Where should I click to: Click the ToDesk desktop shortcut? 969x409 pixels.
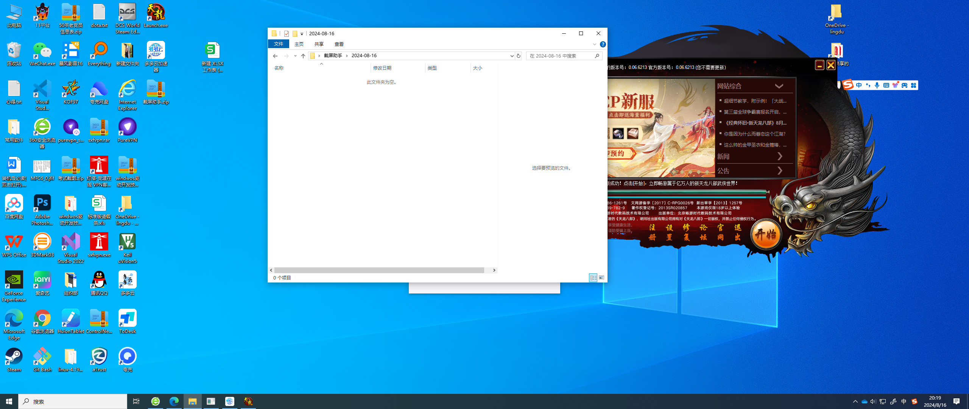[x=128, y=322]
